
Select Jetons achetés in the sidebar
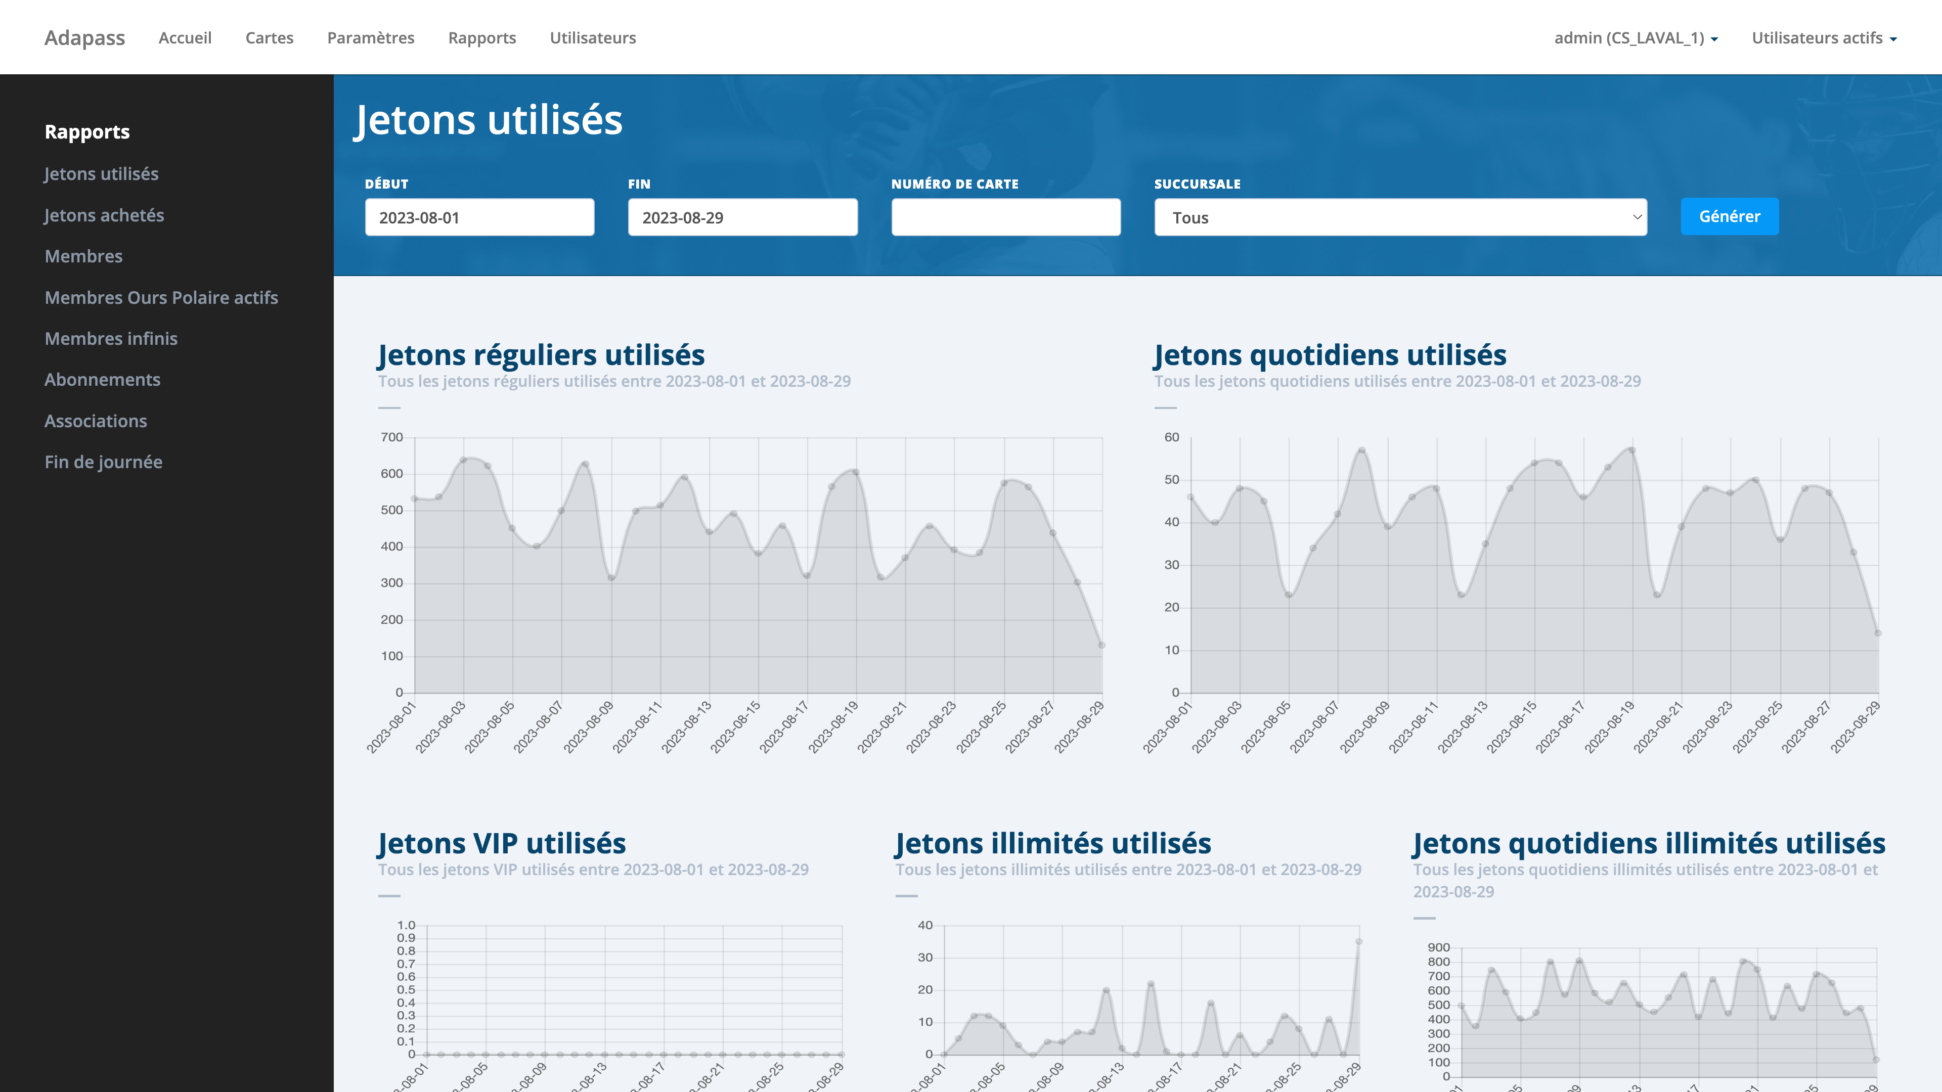pos(104,215)
